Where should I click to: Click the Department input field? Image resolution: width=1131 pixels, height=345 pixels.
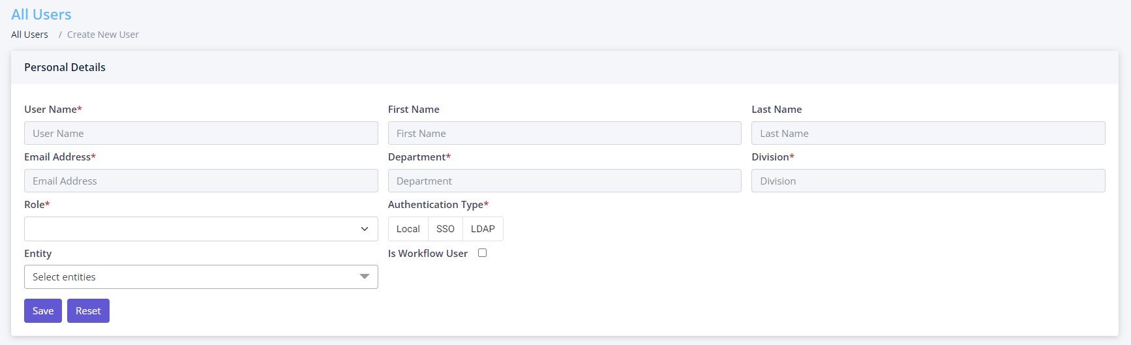565,181
